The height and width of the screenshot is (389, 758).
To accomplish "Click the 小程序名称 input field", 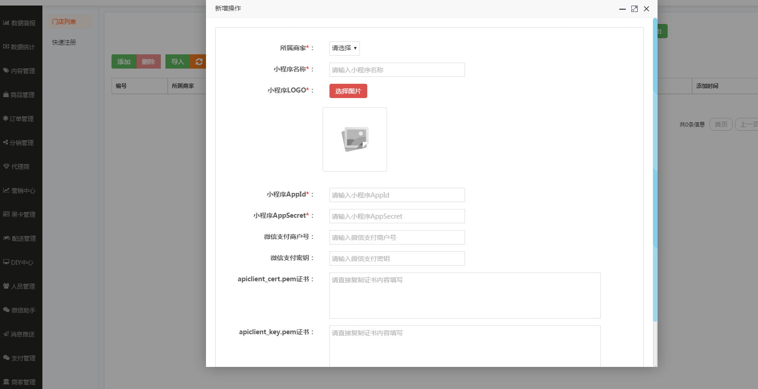I will point(397,70).
